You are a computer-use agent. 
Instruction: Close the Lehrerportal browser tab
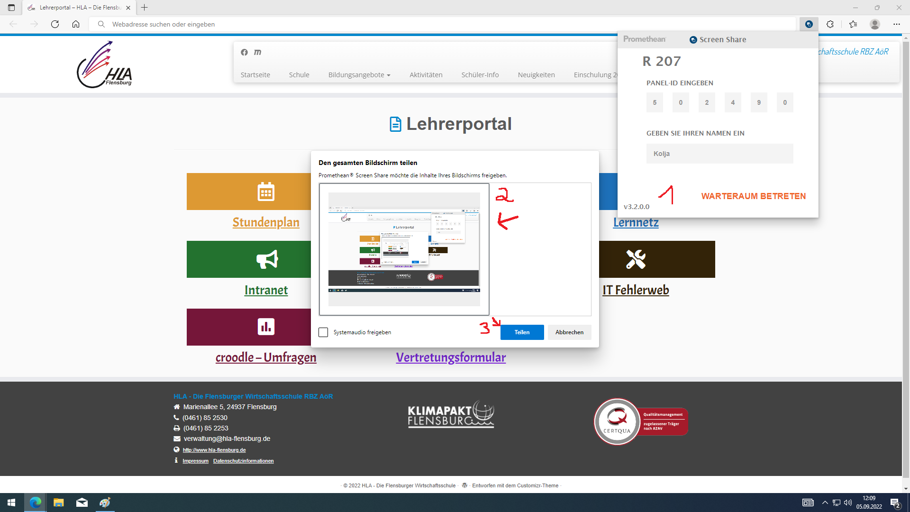128,8
